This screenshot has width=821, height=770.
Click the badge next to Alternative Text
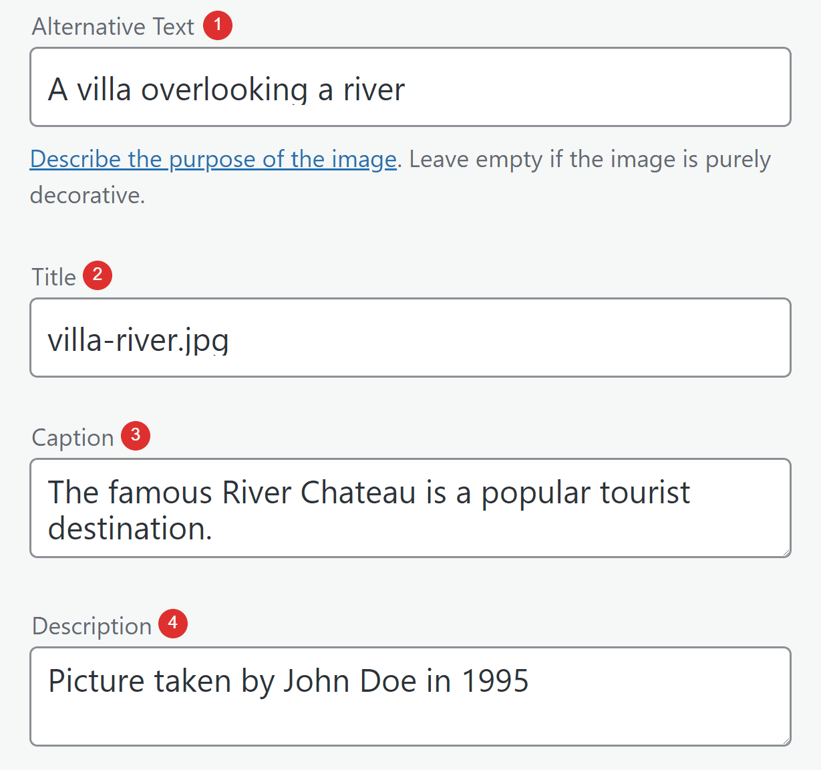[217, 25]
